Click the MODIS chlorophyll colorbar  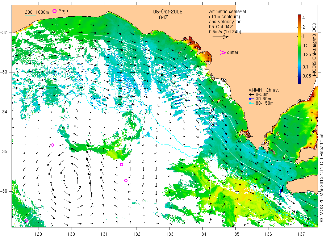pos(300,49)
